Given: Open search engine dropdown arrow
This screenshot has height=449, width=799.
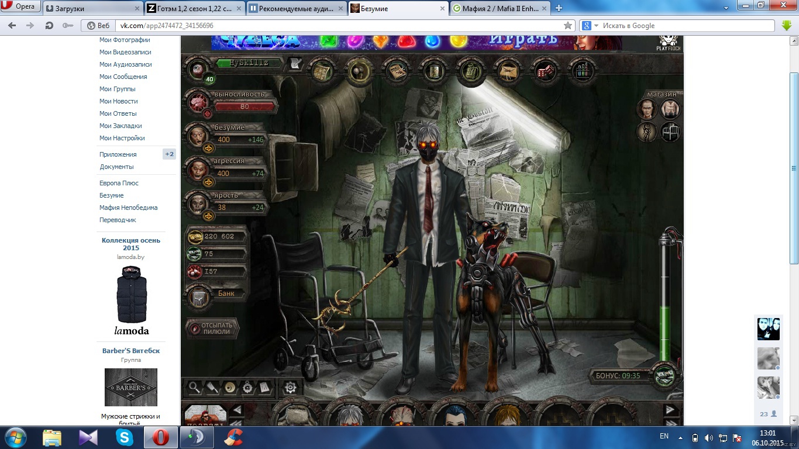Looking at the screenshot, I should click(597, 26).
